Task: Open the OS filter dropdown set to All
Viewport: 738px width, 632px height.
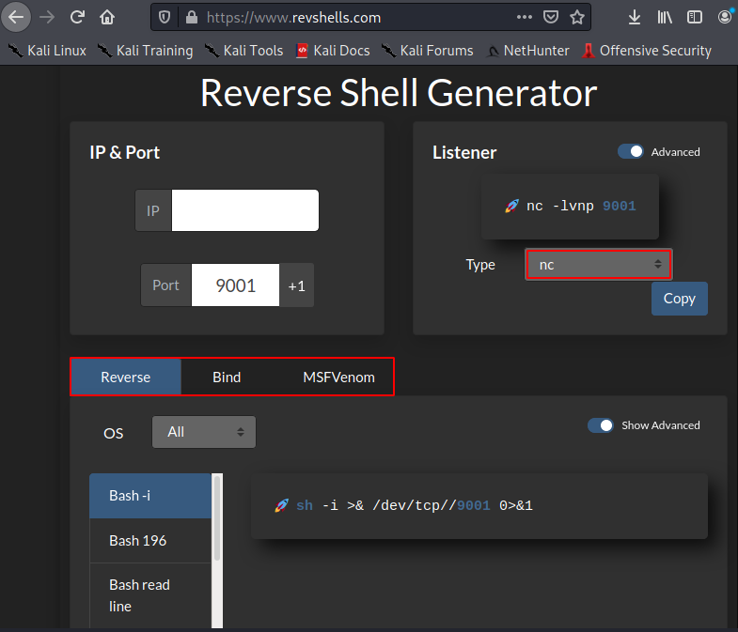Action: click(x=204, y=432)
